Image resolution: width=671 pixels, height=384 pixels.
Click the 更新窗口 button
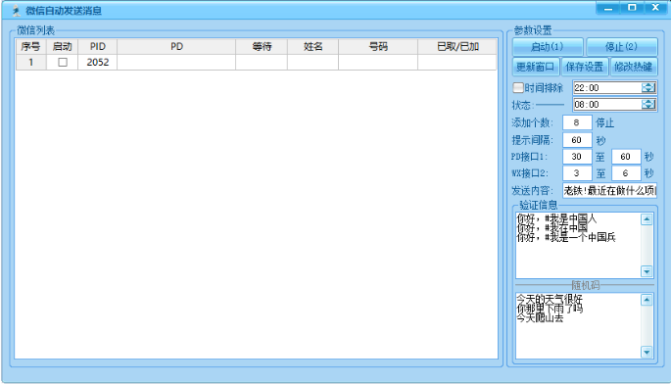536,67
